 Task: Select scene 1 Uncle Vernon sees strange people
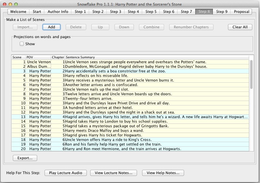pos(157,62)
